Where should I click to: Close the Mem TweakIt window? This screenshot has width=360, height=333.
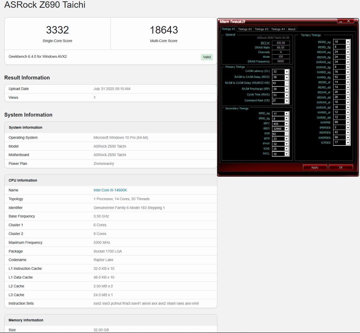click(349, 21)
